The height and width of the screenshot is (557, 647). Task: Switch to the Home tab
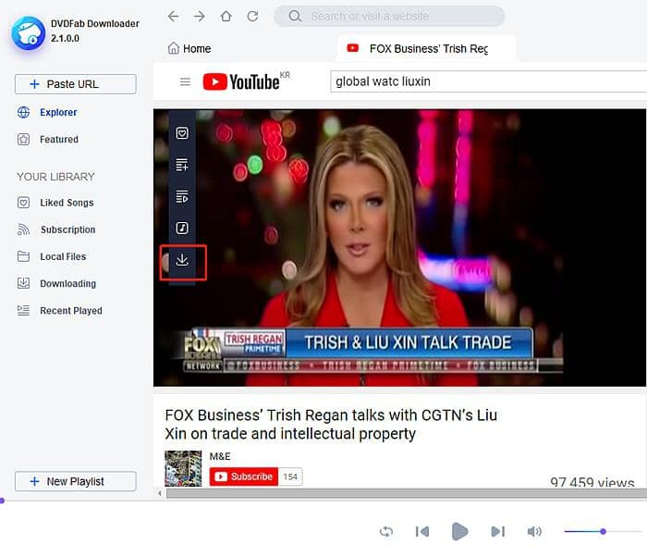(x=189, y=48)
